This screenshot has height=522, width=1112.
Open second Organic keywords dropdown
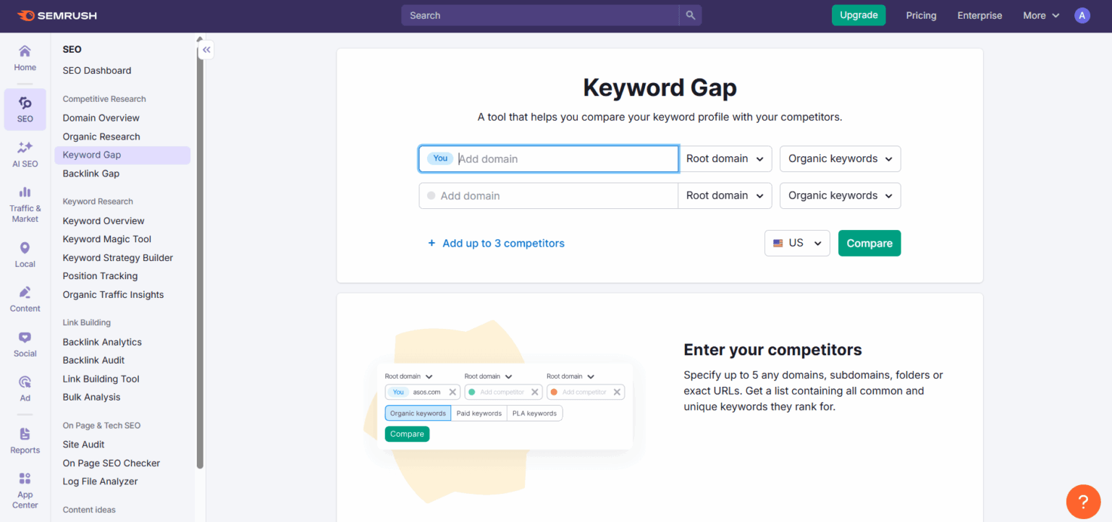(x=840, y=196)
